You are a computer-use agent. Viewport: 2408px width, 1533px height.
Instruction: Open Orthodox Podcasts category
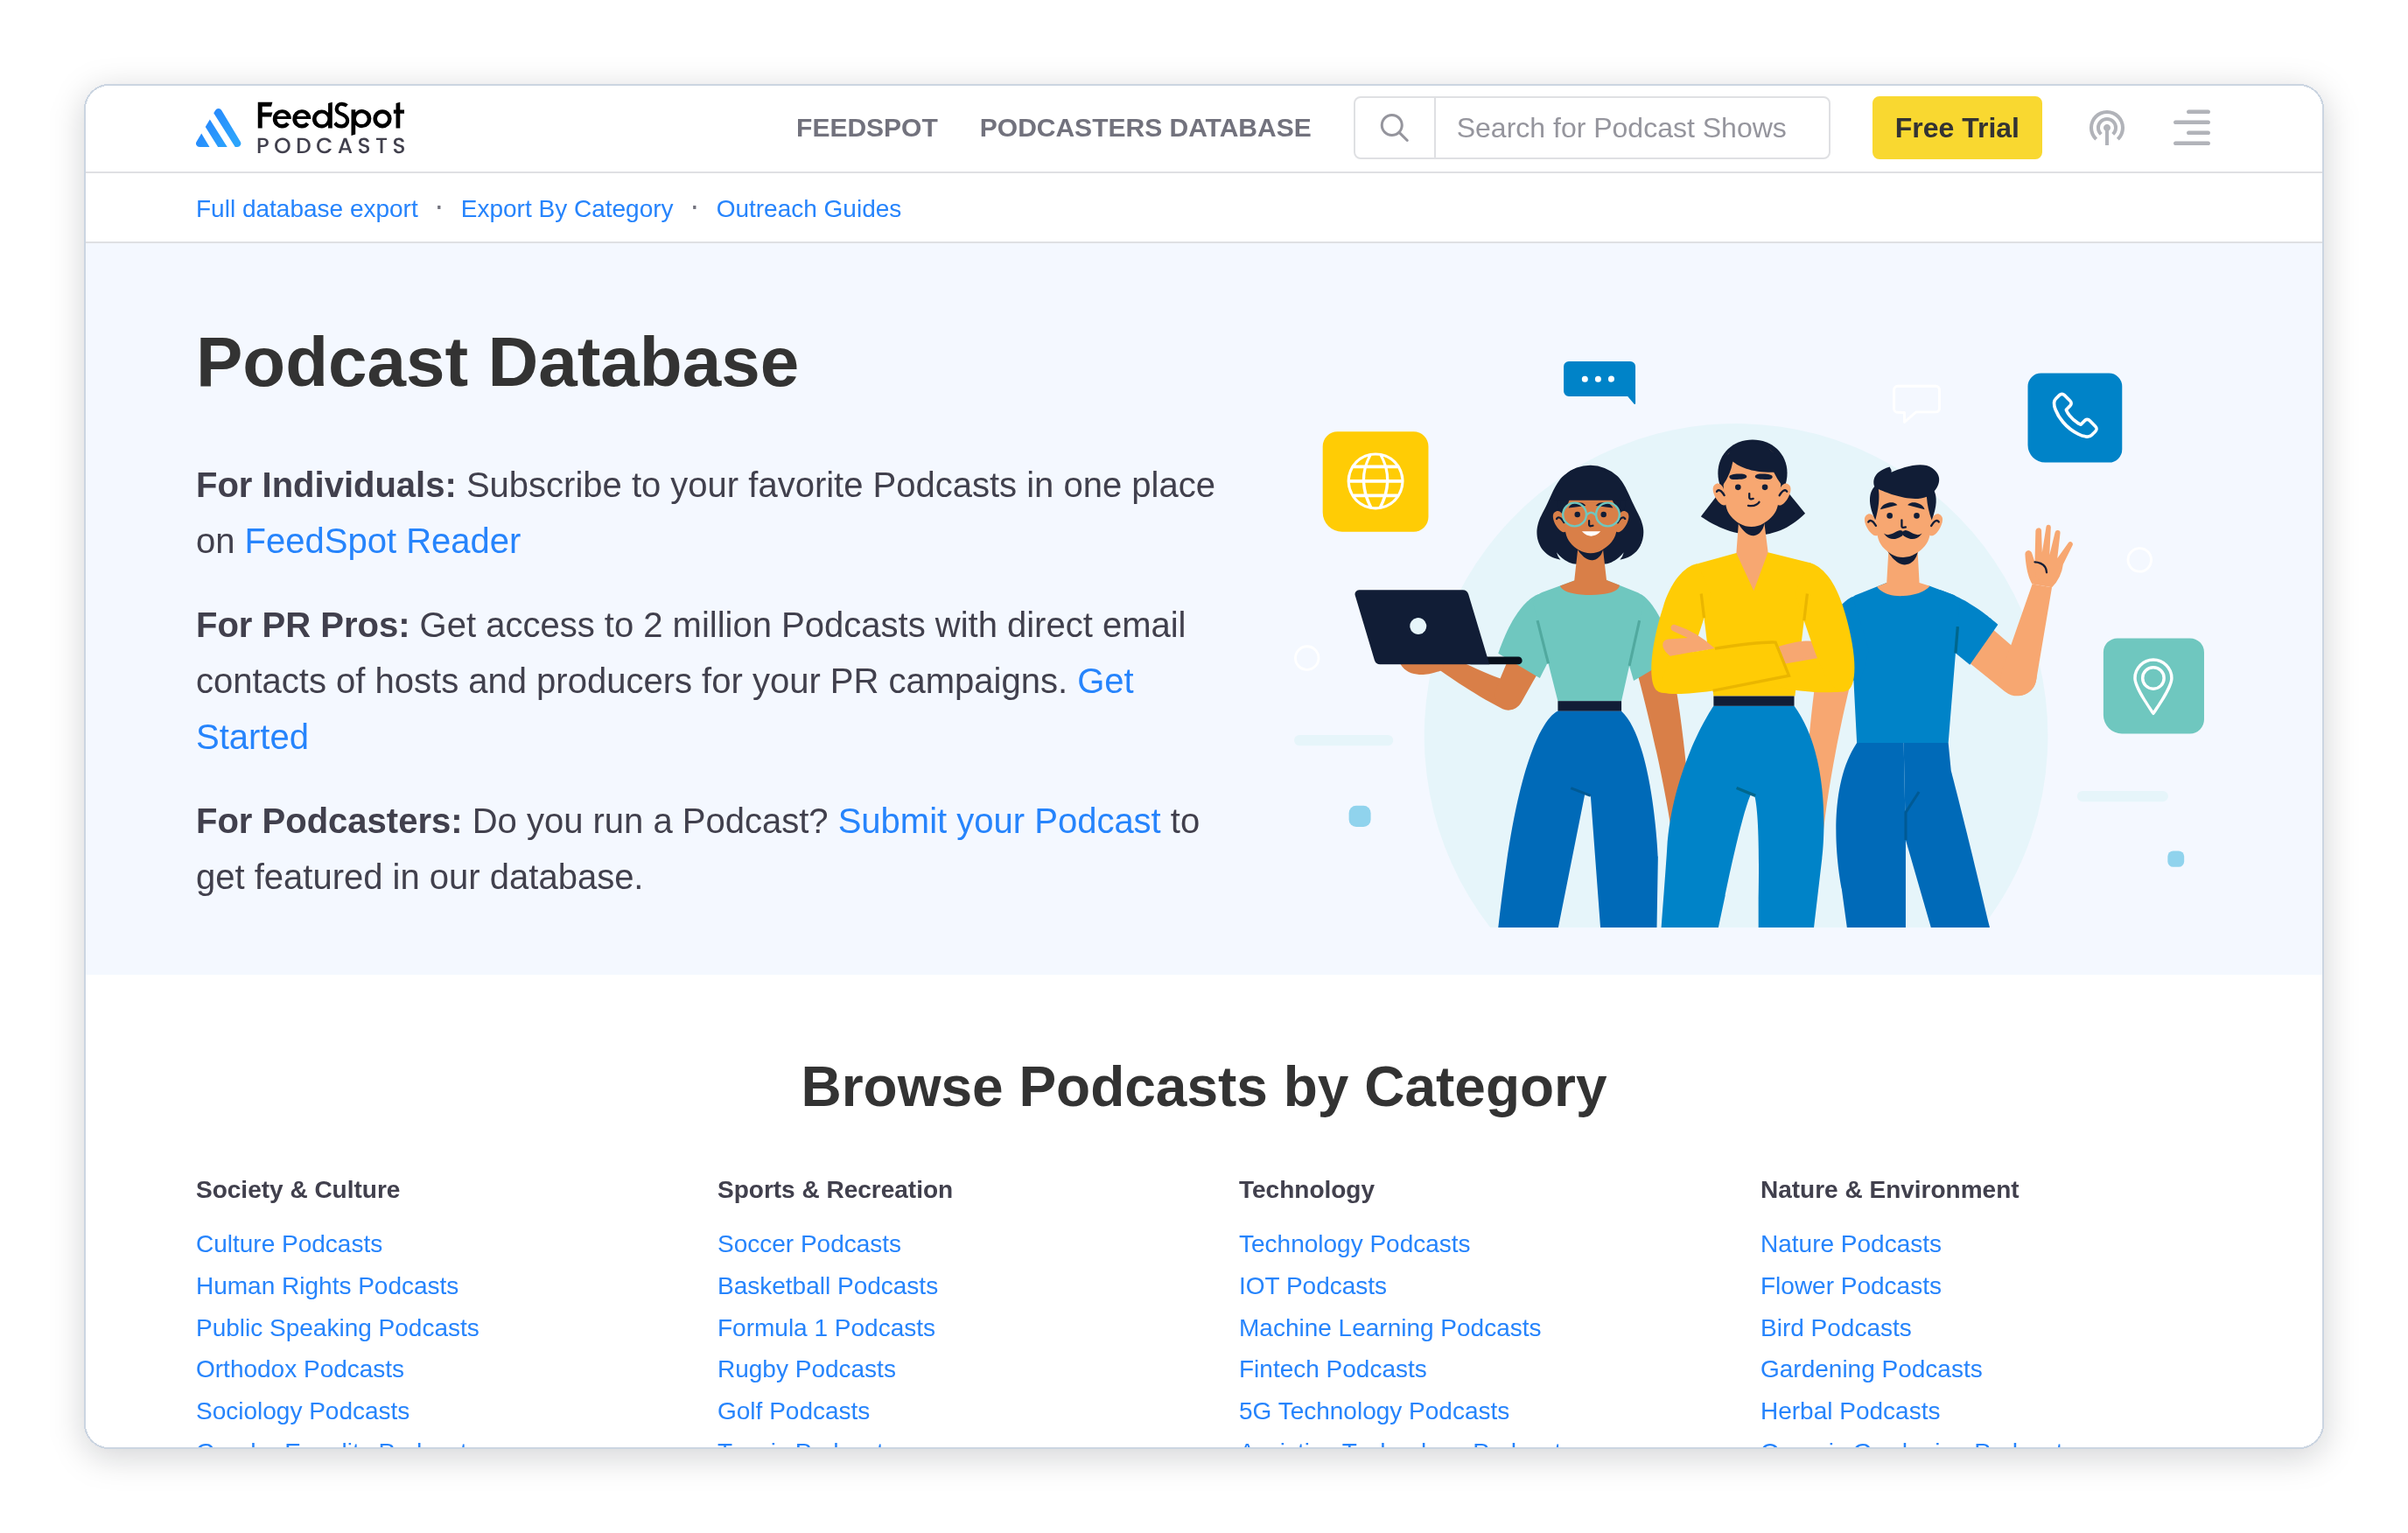(x=300, y=1368)
